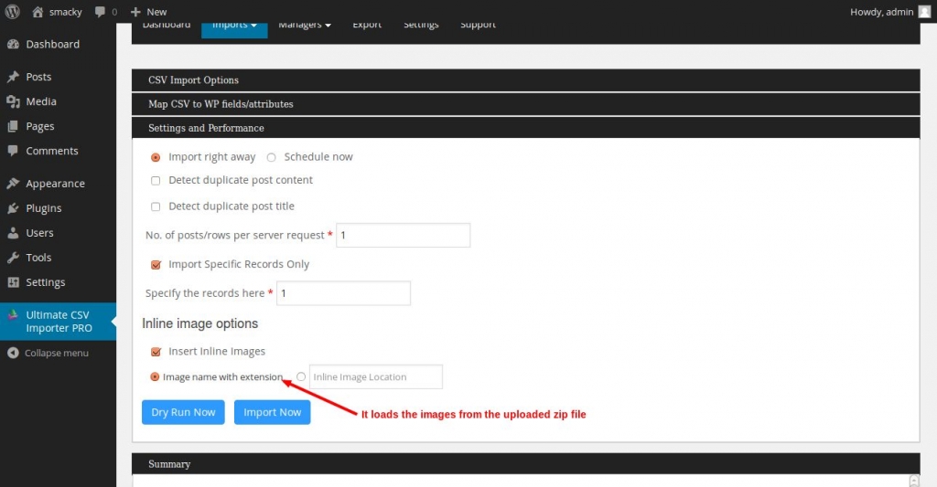This screenshot has height=487, width=937.
Task: Click the Media icon in sidebar
Action: (13, 101)
